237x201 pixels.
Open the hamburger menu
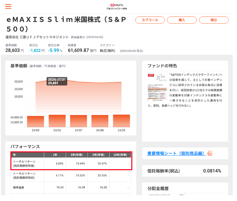tap(8, 6)
